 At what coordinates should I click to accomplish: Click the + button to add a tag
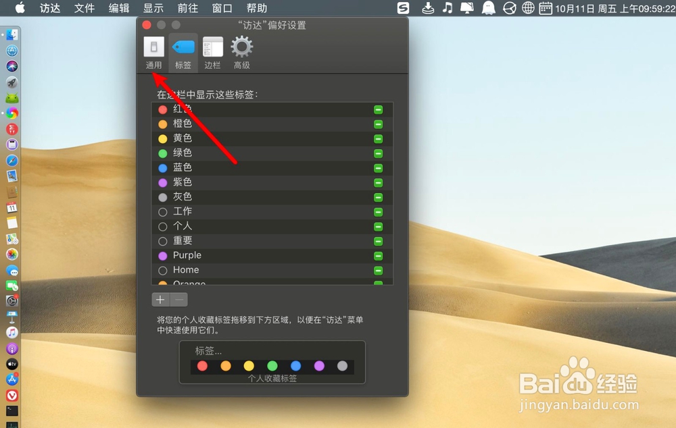160,299
